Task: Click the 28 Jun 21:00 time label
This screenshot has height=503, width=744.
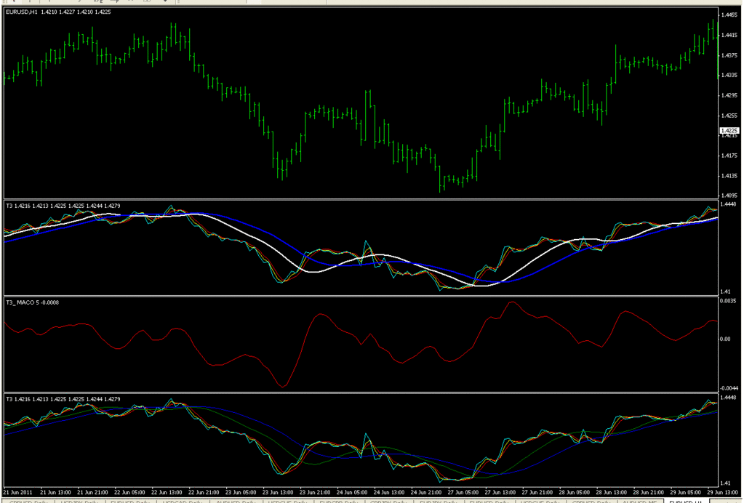Action: tap(648, 493)
